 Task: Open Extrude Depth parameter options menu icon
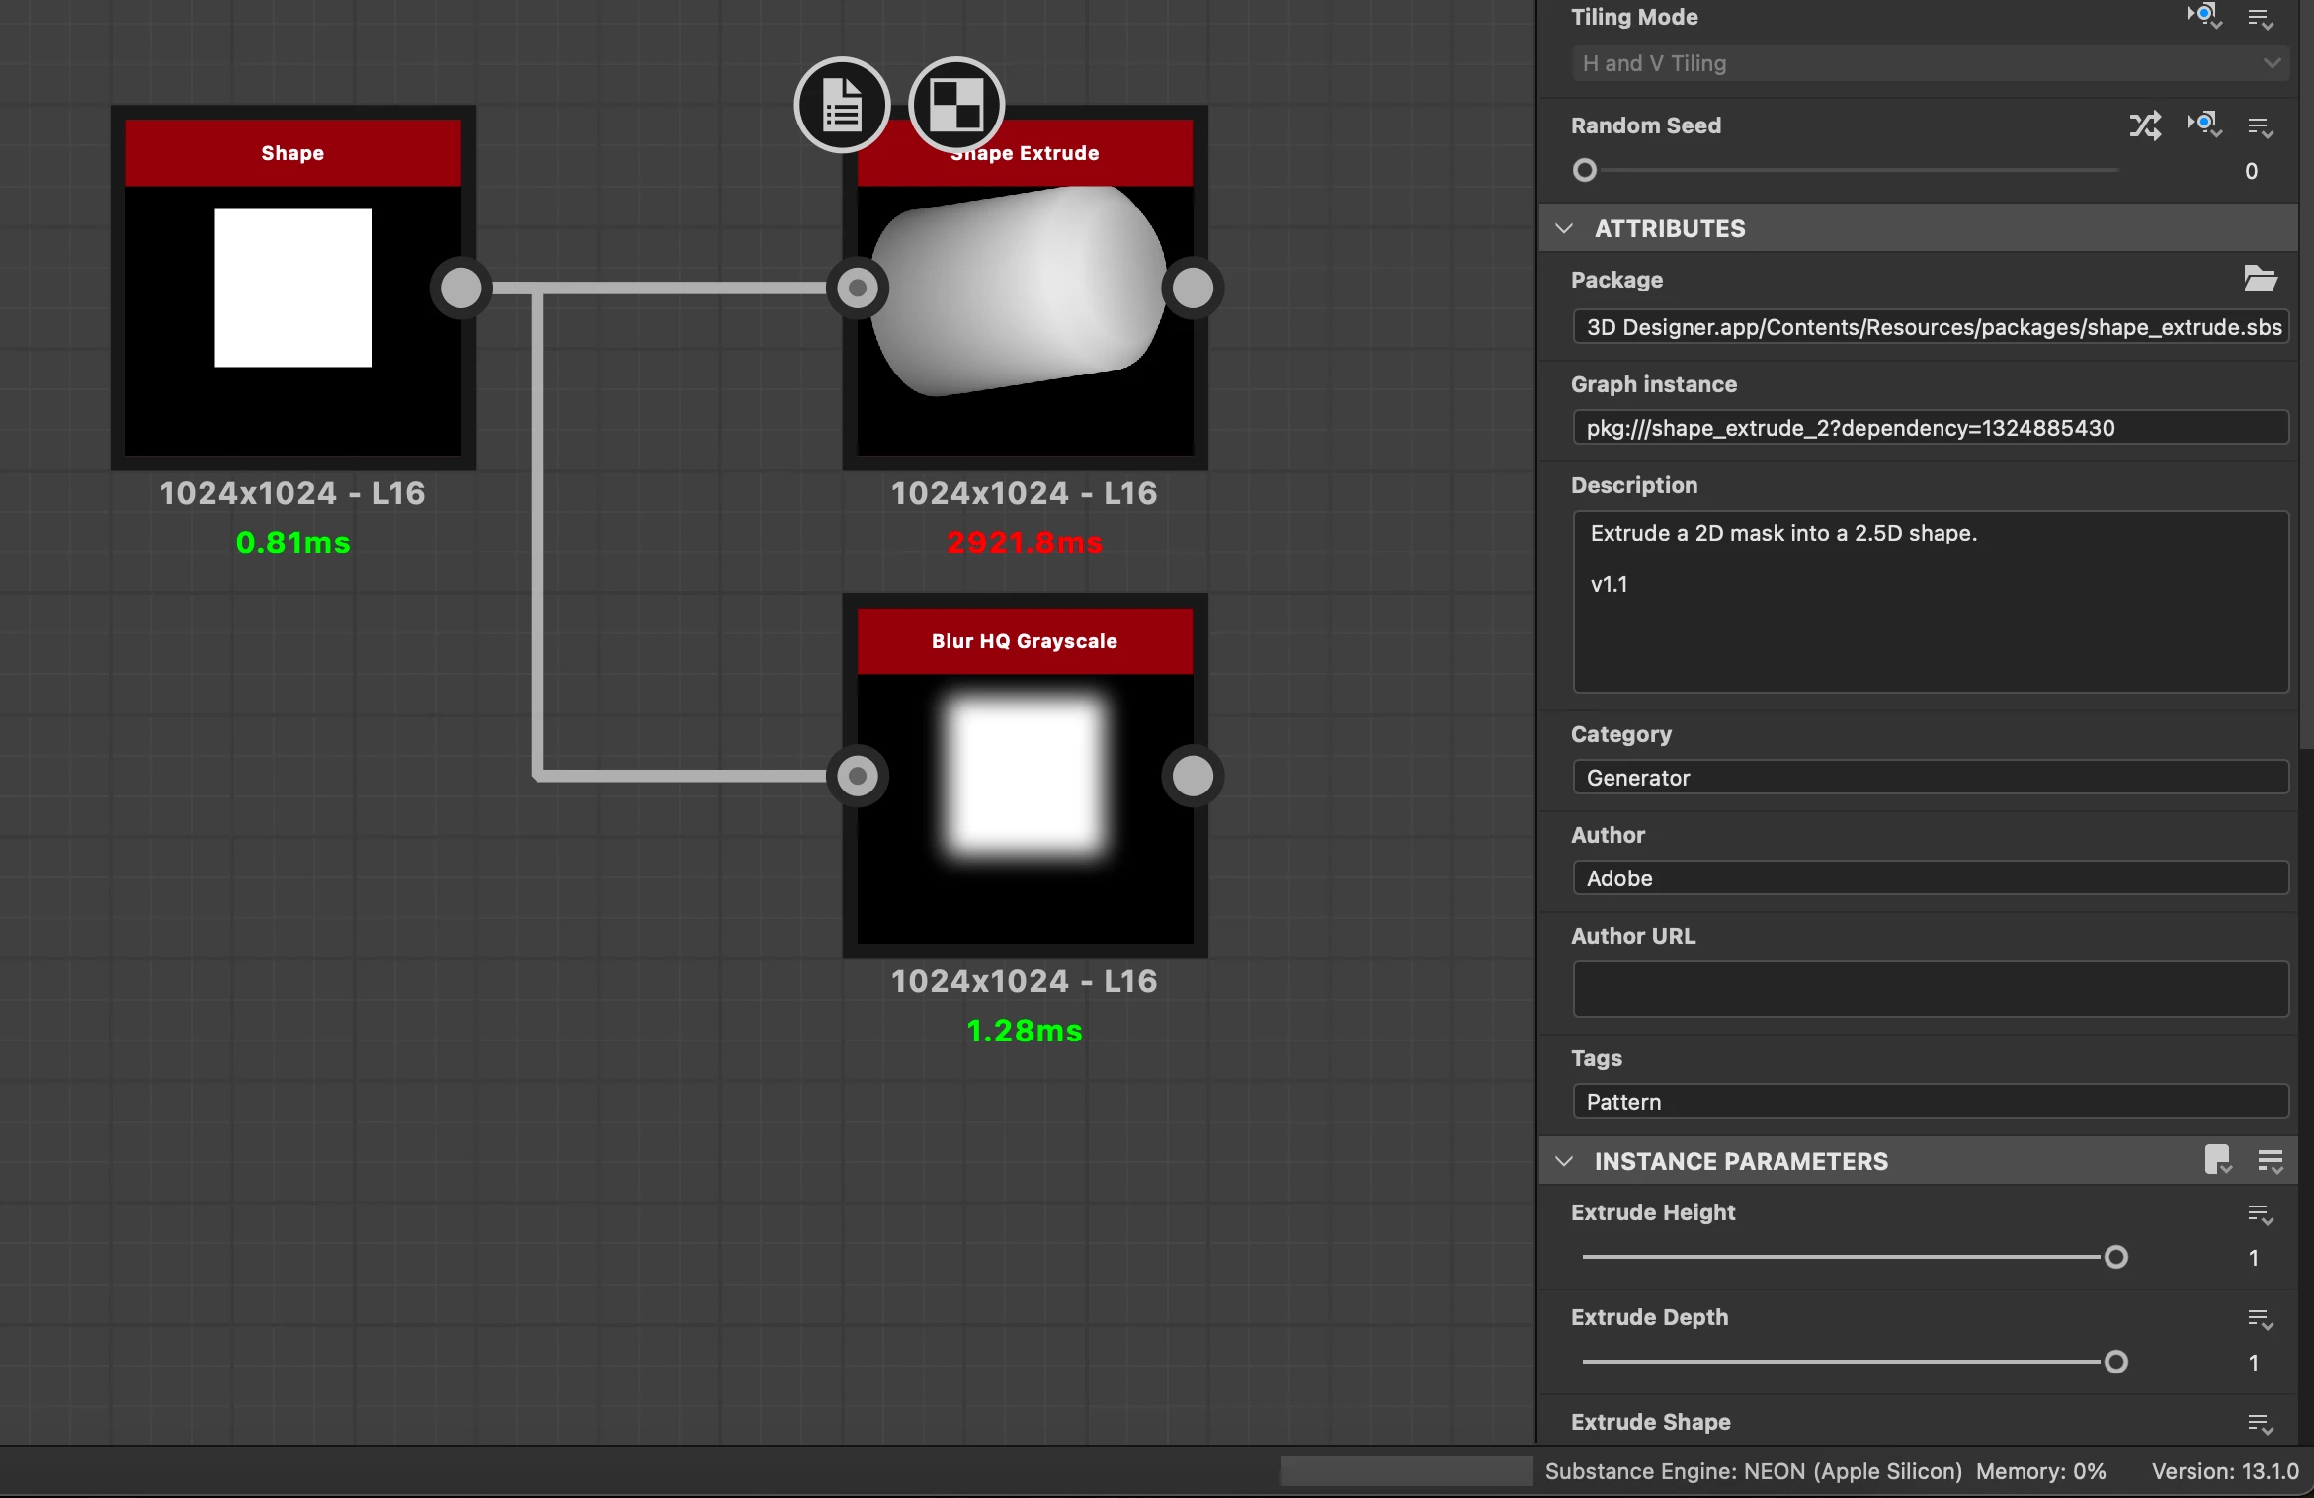[2260, 1319]
